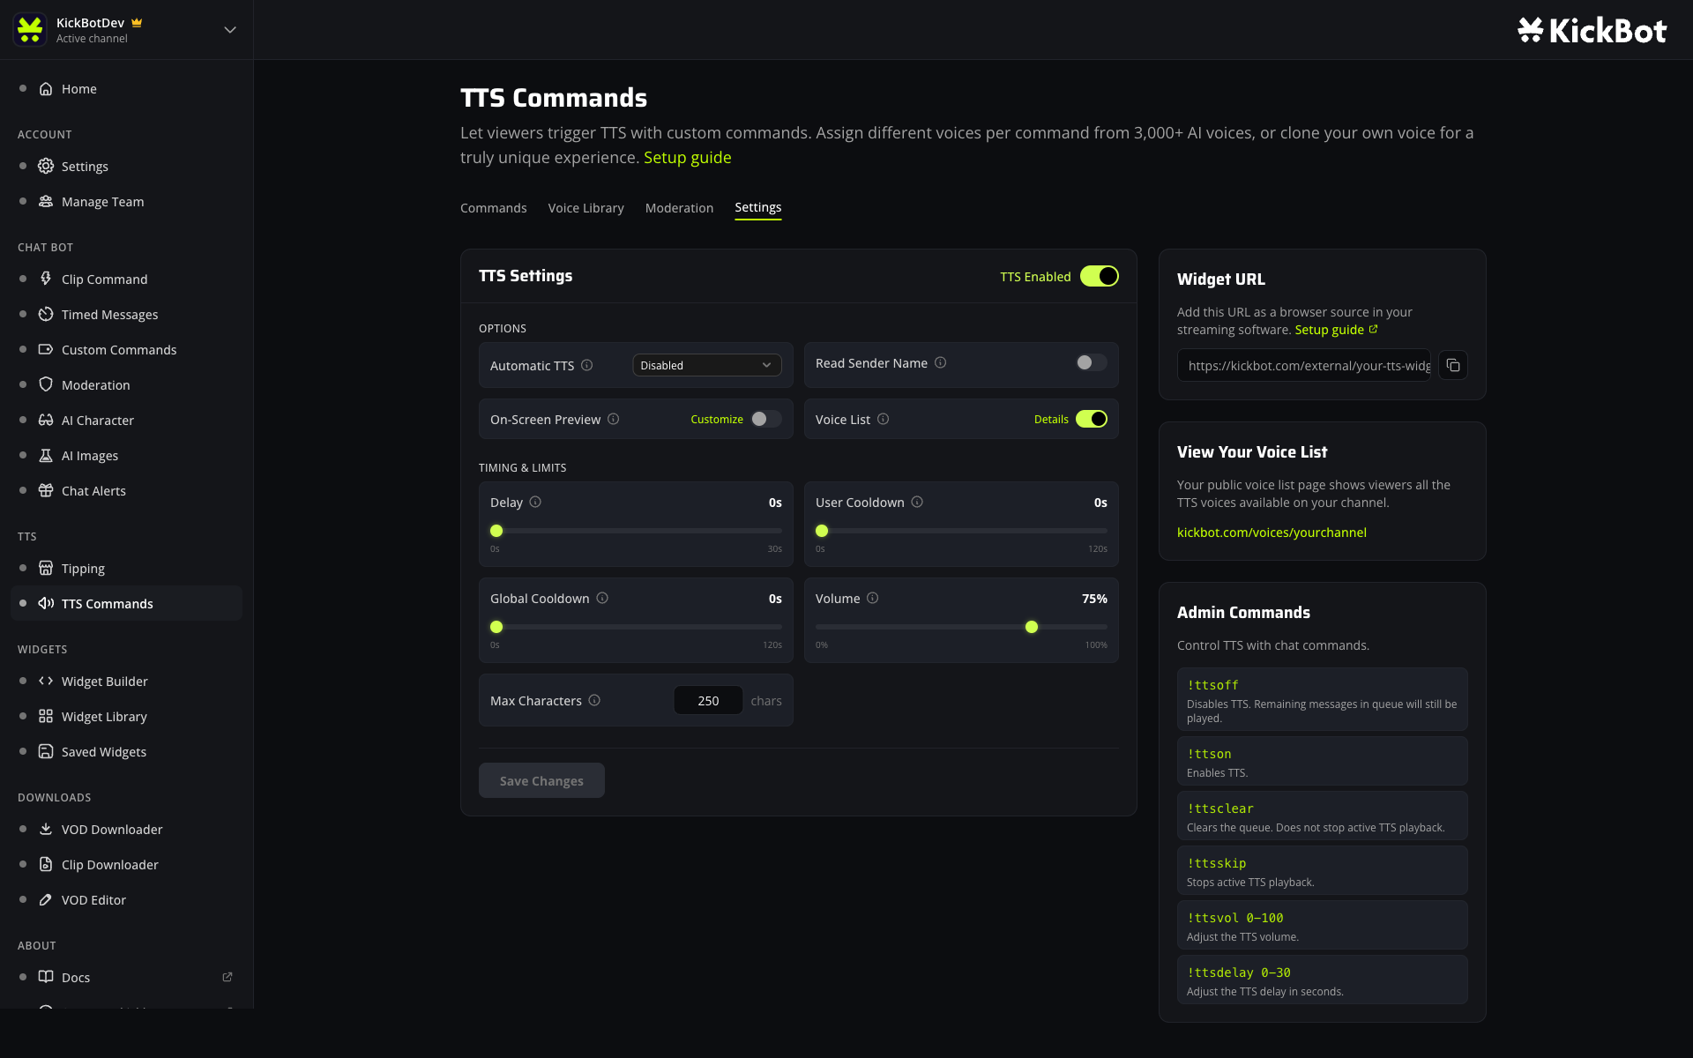Screen dimensions: 1693x1058
Task: Disable the Voice List switch
Action: (1092, 419)
